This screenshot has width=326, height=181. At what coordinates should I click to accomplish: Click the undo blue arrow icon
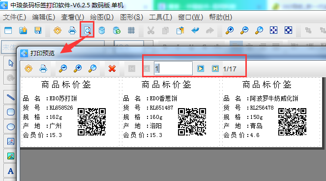[195, 30]
